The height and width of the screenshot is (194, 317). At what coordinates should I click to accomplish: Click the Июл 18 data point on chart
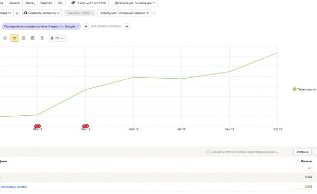(x=134, y=77)
